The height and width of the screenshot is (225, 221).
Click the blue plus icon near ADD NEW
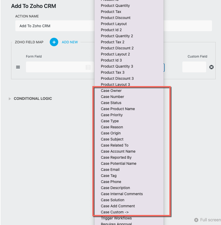[54, 42]
